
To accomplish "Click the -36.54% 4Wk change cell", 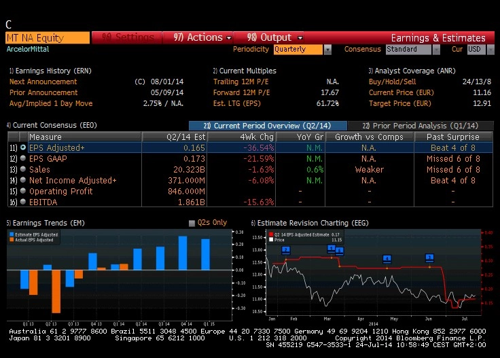I will click(x=258, y=148).
